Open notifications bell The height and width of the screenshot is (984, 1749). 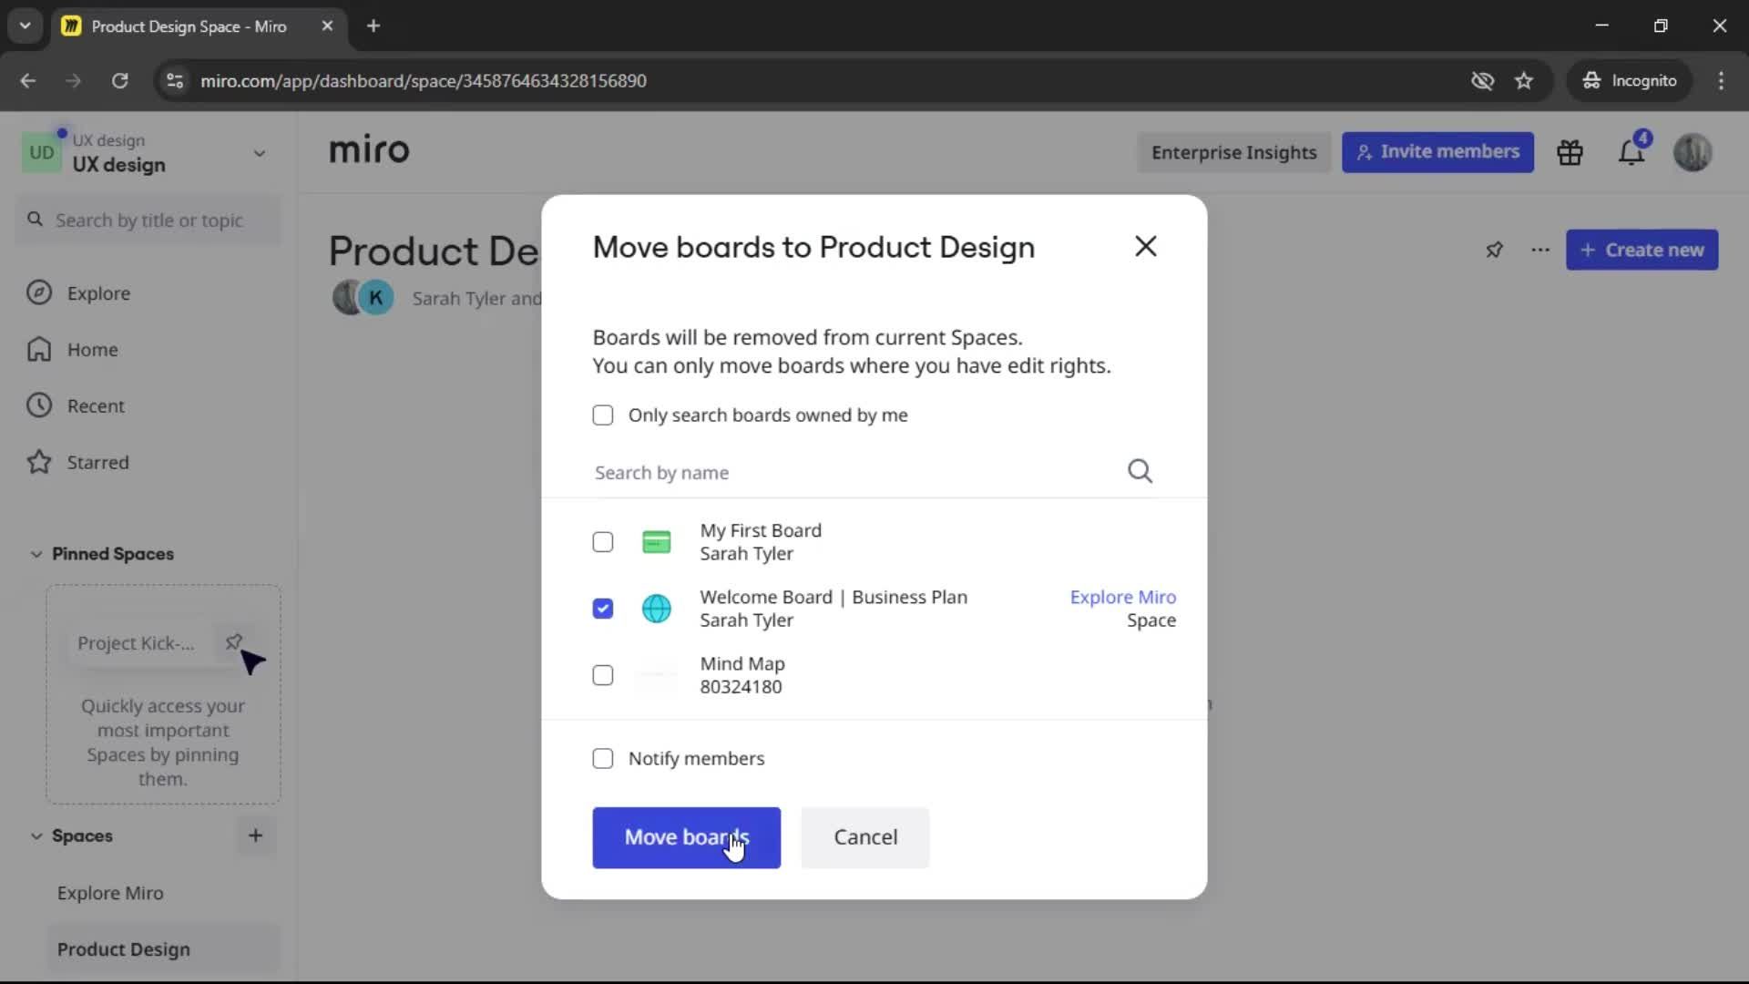1631,152
